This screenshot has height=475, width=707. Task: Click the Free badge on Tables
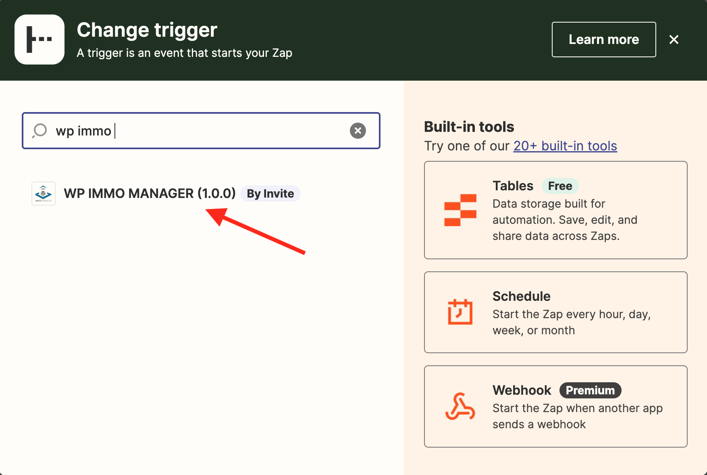click(x=560, y=186)
